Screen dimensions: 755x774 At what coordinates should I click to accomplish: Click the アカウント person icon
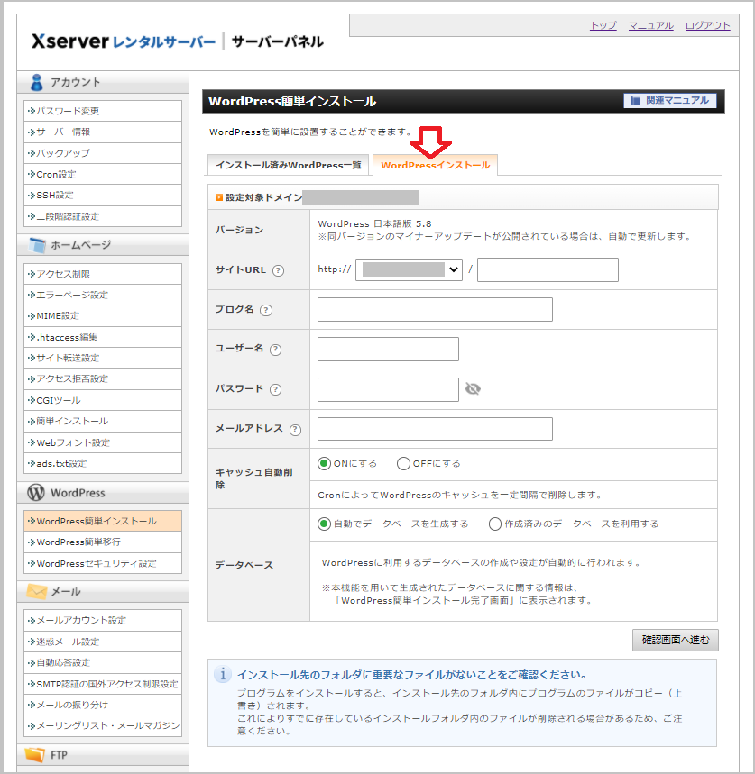[37, 82]
